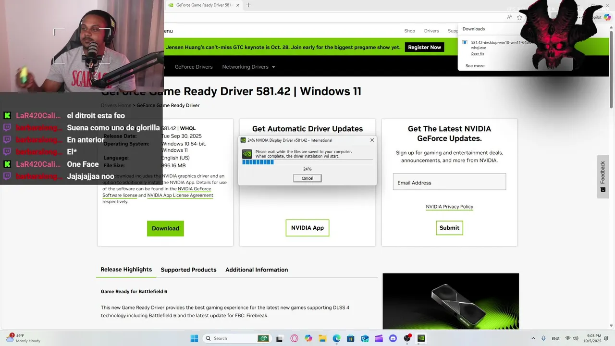The height and width of the screenshot is (346, 615).
Task: Expand the Networking Drivers dropdown
Action: coord(248,67)
